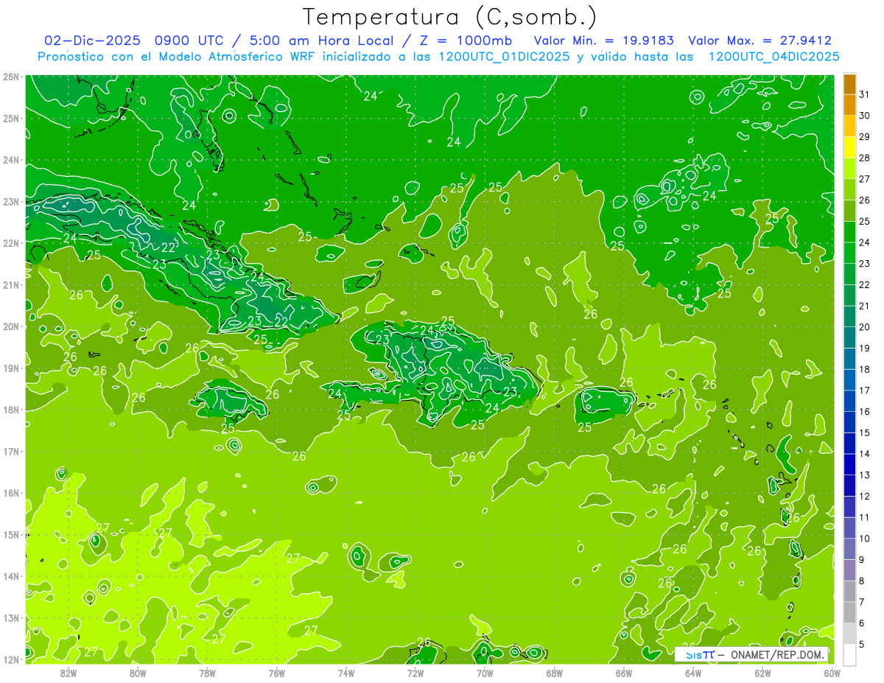This screenshot has height=683, width=884.
Task: Click the color scale value '7'
Action: (862, 602)
